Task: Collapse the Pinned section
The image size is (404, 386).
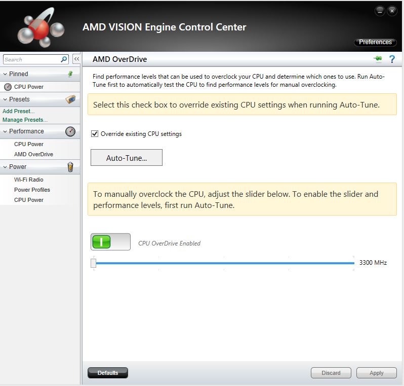Action: [5, 74]
